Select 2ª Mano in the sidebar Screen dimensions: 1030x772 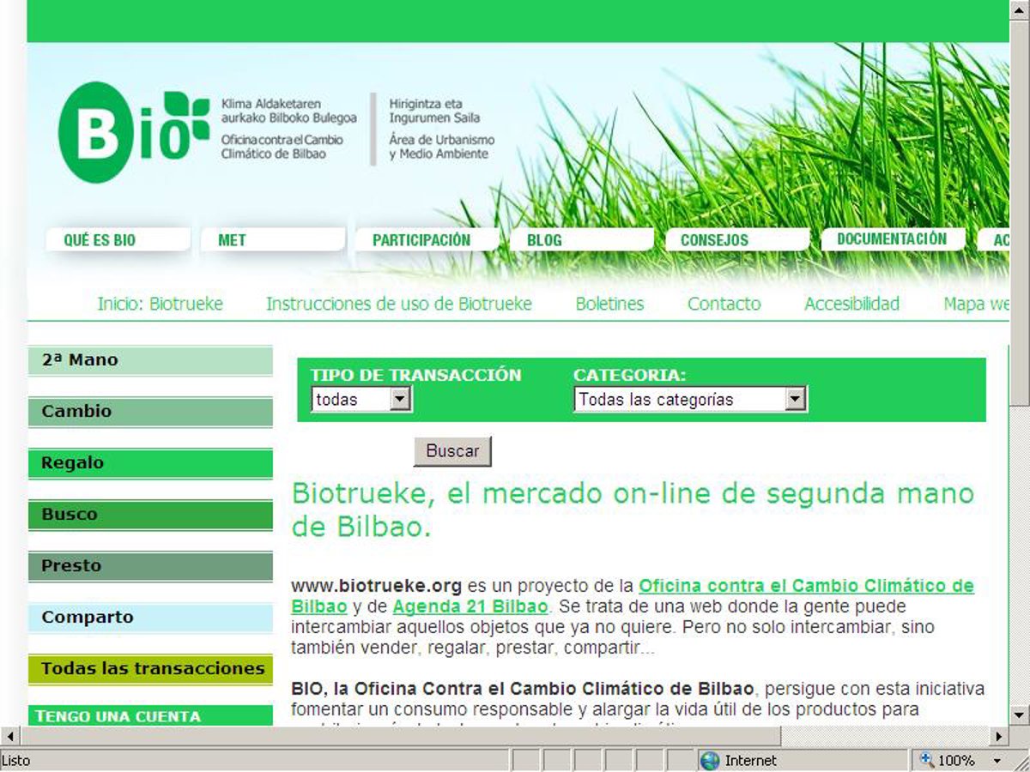(150, 360)
